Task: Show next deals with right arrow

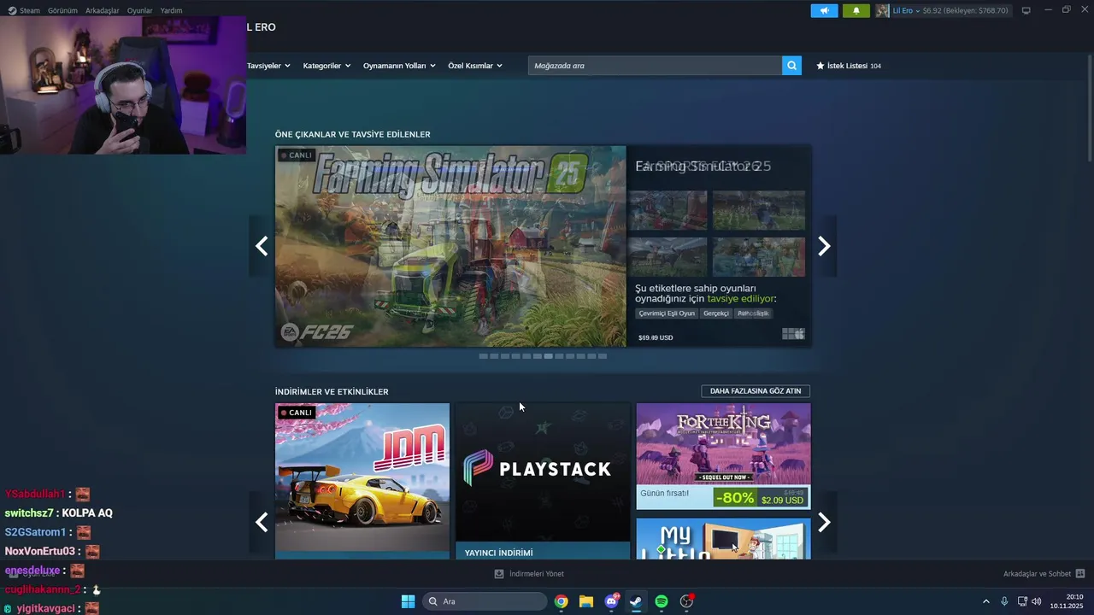Action: 824,522
